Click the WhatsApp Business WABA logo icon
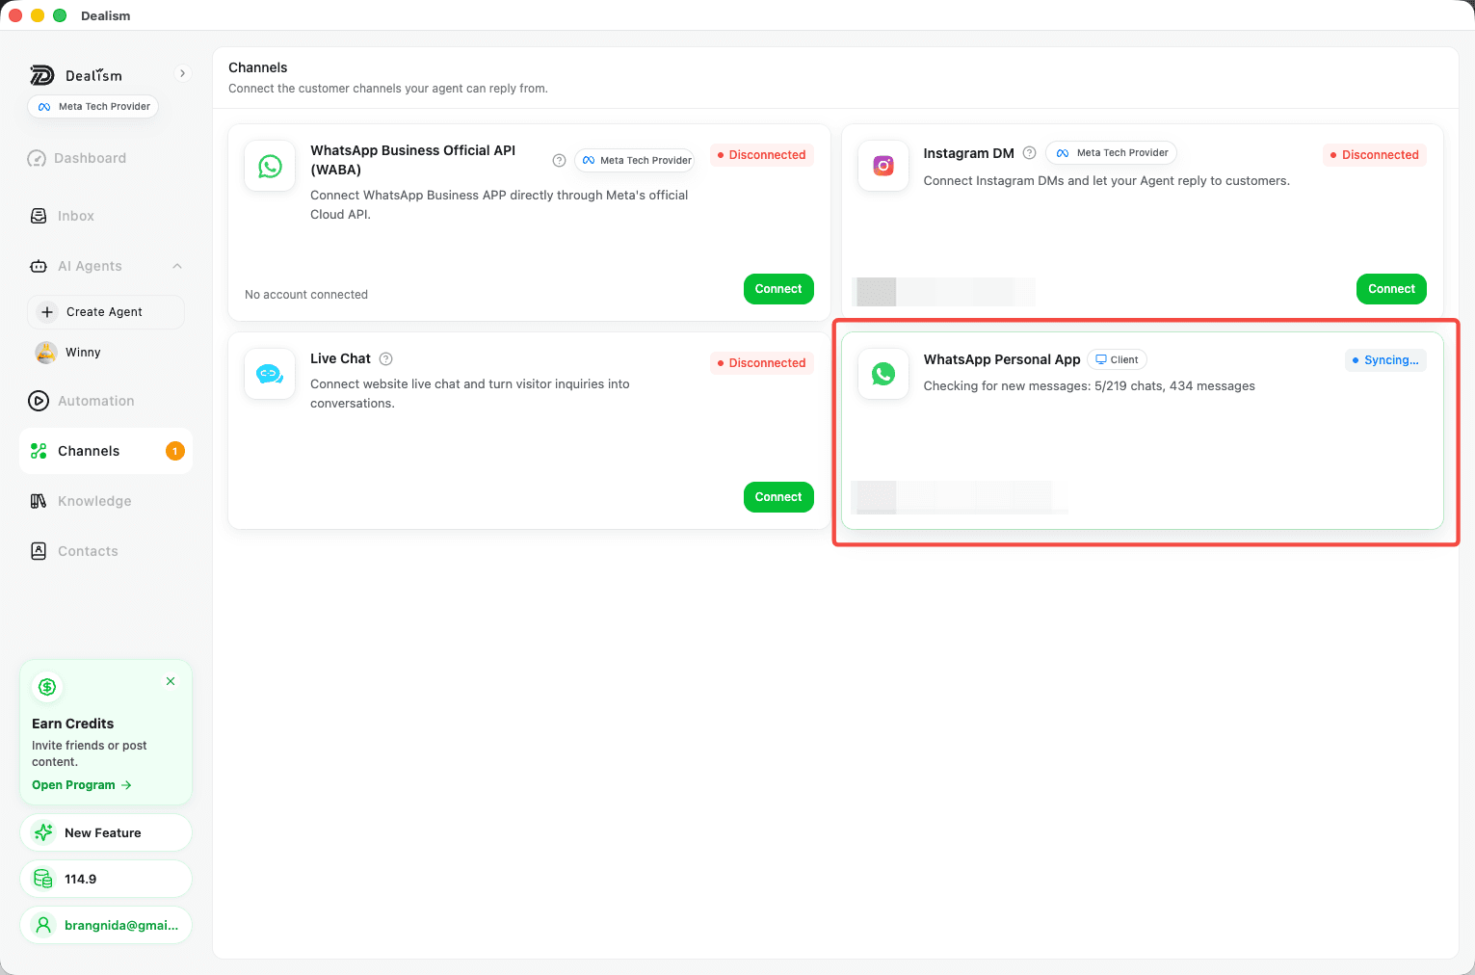Viewport: 1475px width, 975px height. 270,166
